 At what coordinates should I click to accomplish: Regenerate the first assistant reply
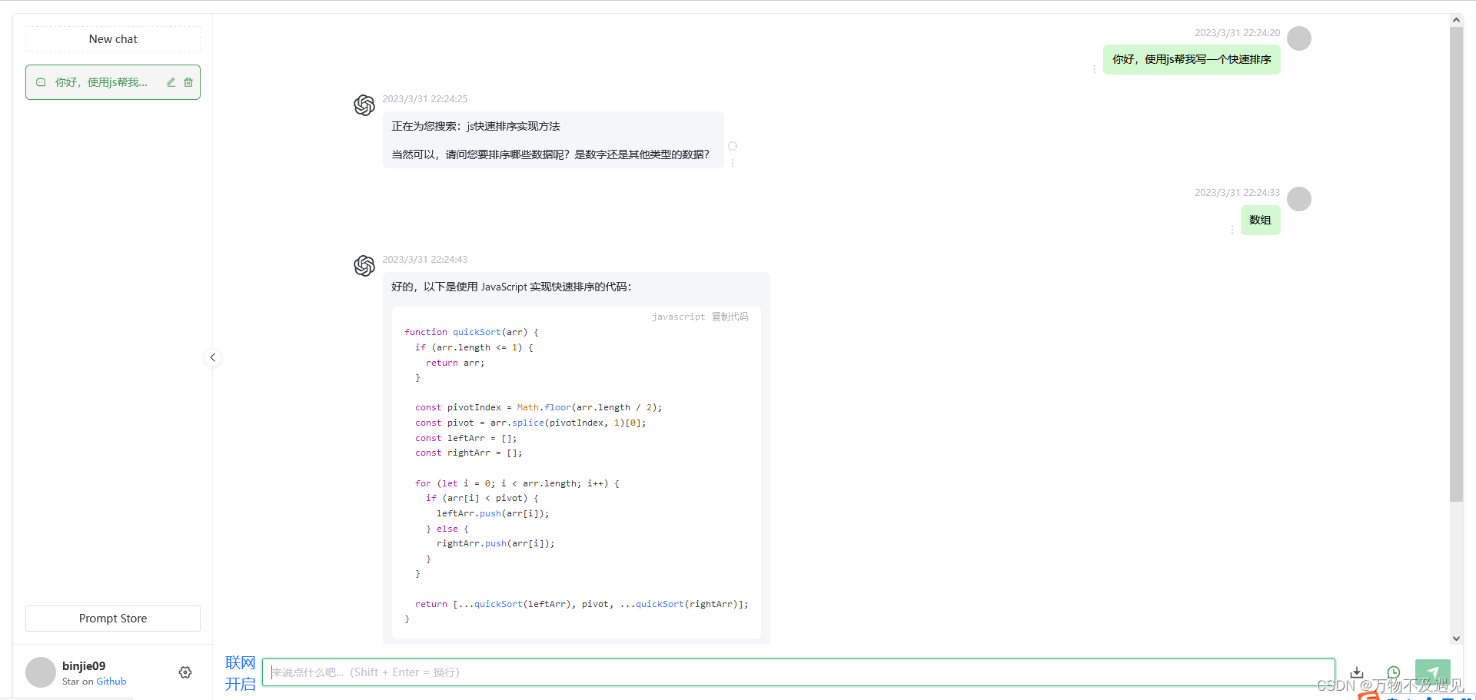tap(733, 146)
